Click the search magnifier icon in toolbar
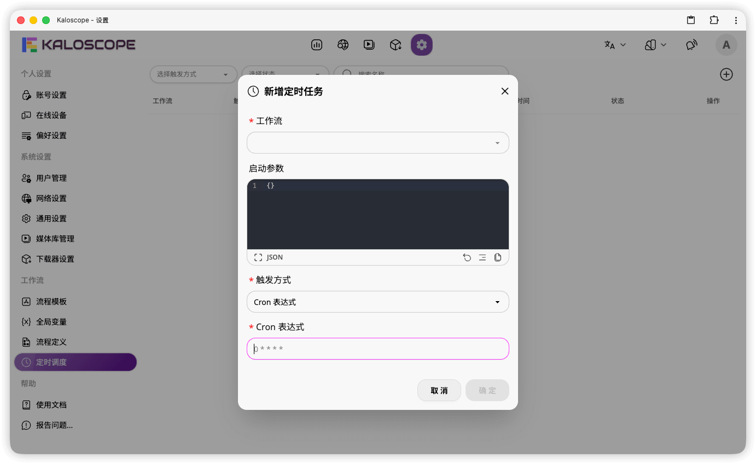This screenshot has width=756, height=464. [346, 74]
